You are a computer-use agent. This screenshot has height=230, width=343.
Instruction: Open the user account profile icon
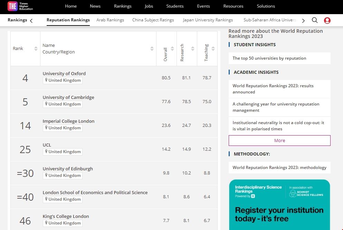tap(327, 20)
